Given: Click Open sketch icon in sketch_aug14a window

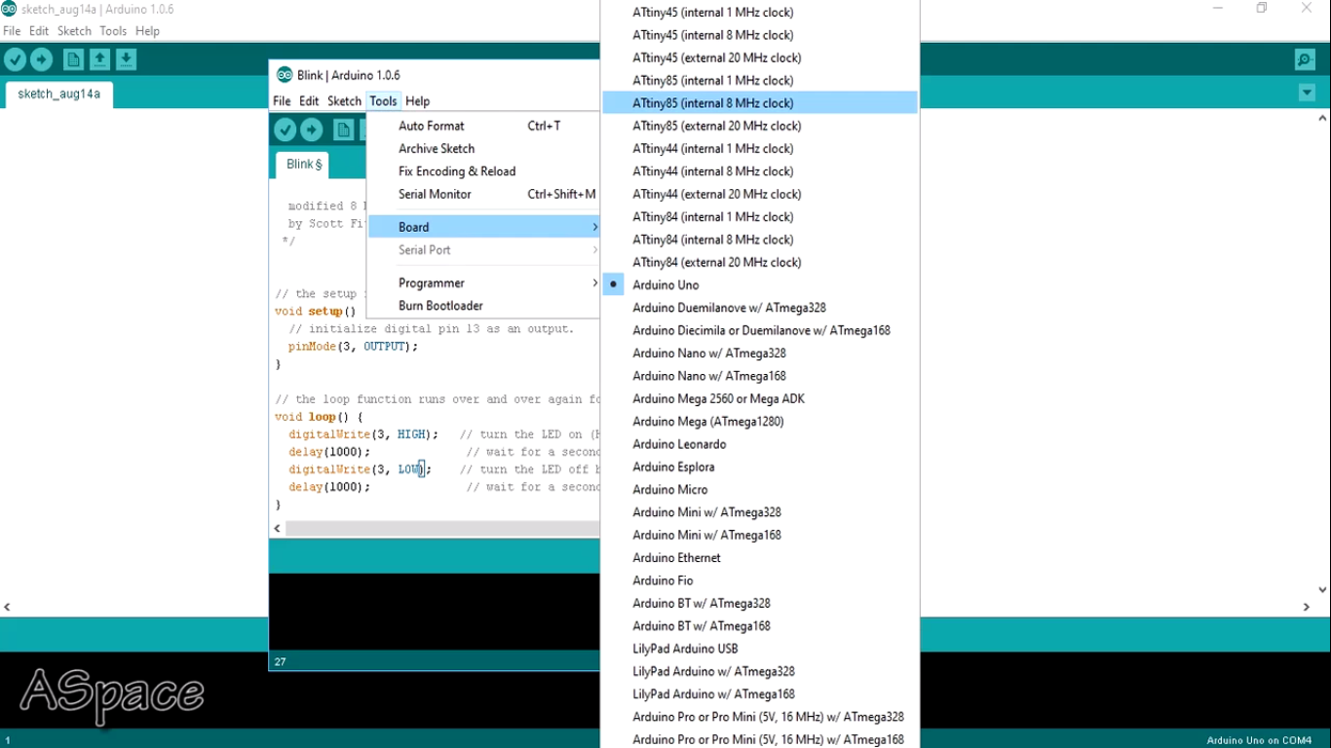Looking at the screenshot, I should [99, 59].
